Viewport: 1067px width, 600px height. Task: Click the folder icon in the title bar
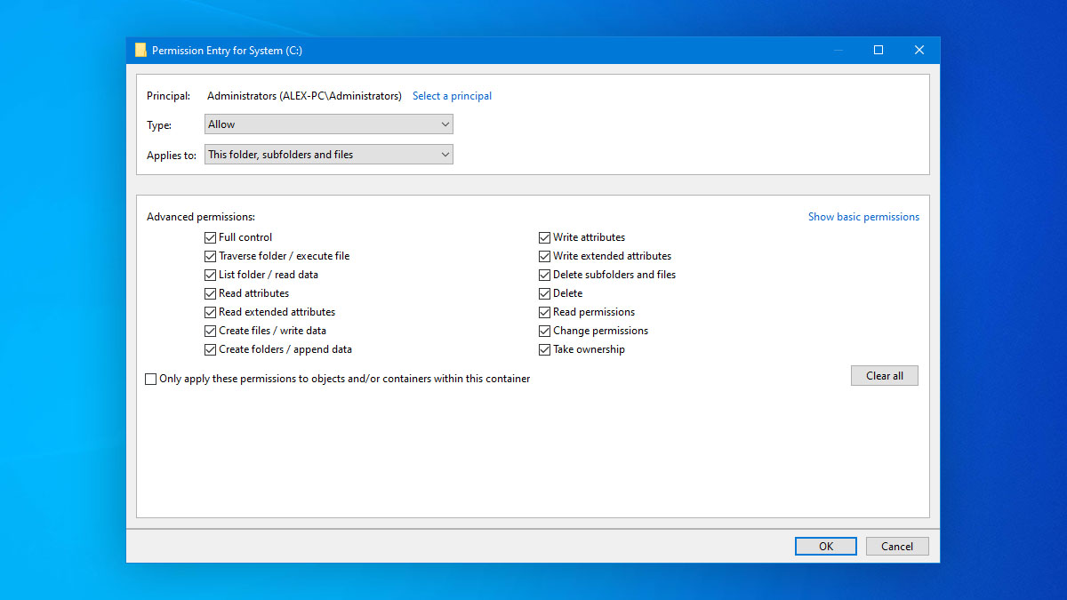pyautogui.click(x=140, y=51)
